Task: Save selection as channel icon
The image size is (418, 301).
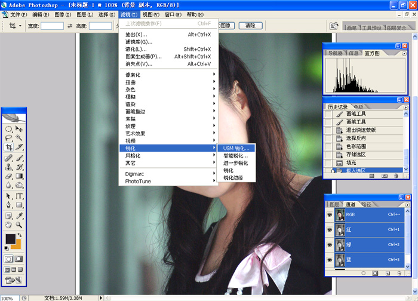Action: [x=375, y=274]
